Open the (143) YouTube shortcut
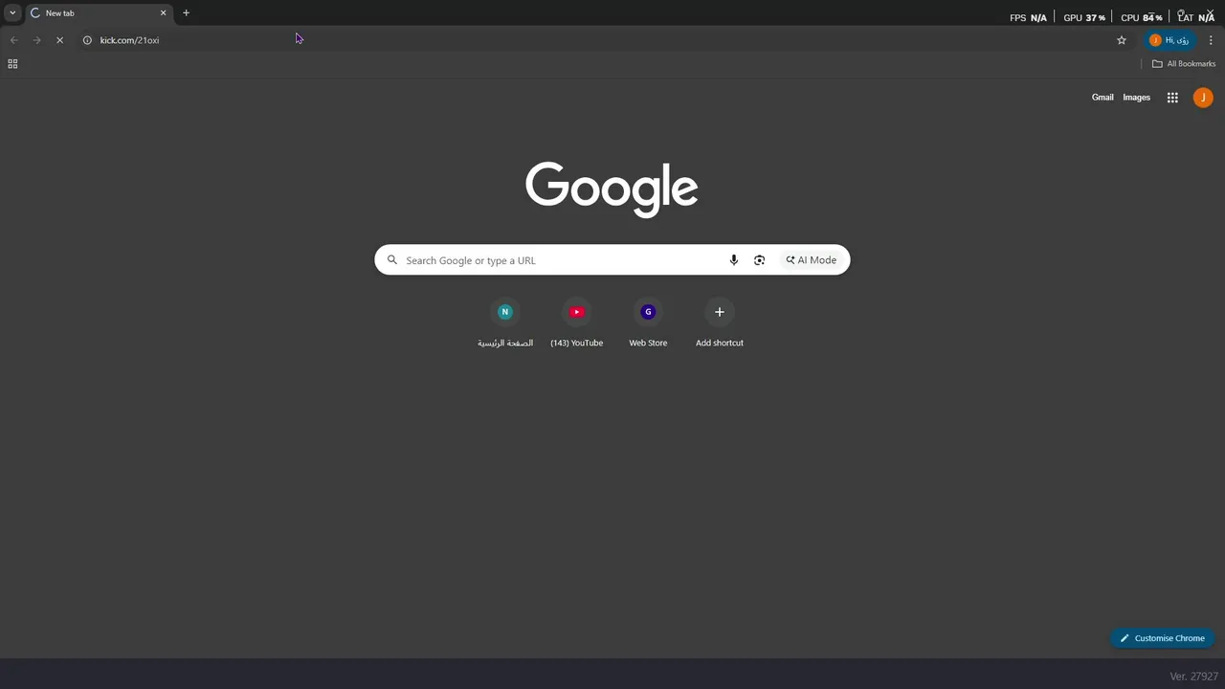 click(576, 324)
